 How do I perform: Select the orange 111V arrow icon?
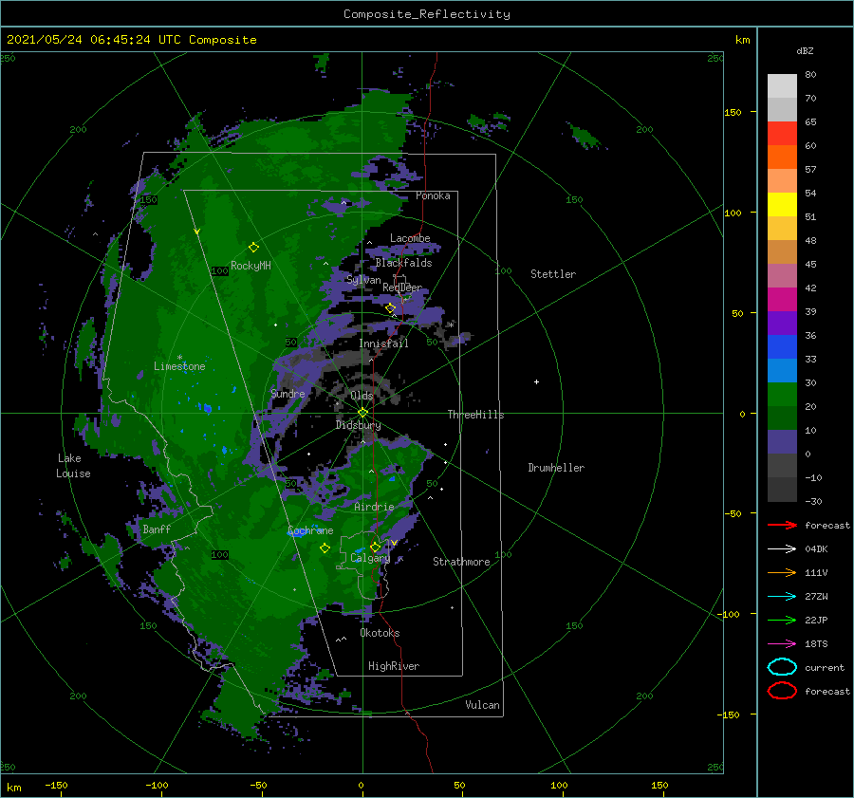tap(782, 572)
